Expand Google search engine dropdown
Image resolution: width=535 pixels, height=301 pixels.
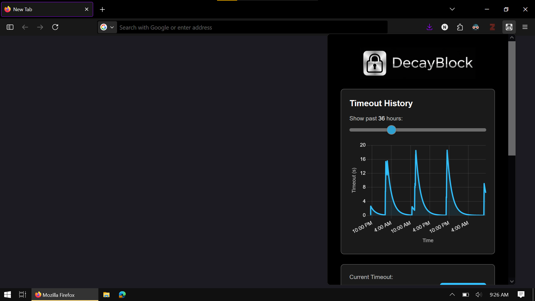point(107,27)
